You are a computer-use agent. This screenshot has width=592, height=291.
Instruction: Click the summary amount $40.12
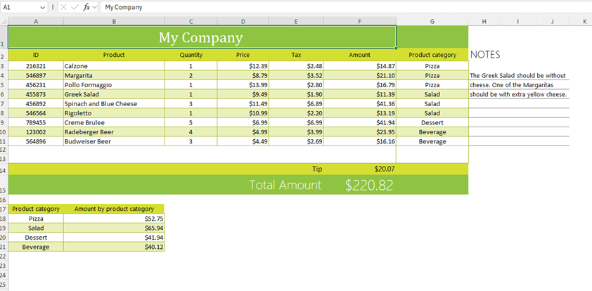click(x=114, y=247)
